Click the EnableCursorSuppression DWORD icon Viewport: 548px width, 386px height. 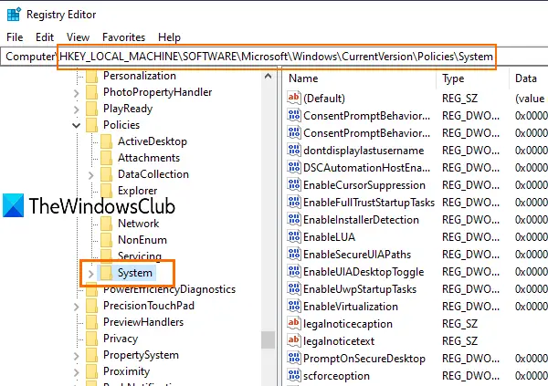(294, 184)
